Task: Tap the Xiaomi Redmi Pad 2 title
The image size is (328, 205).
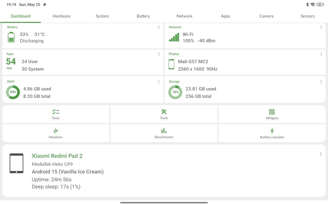Action: pyautogui.click(x=57, y=156)
